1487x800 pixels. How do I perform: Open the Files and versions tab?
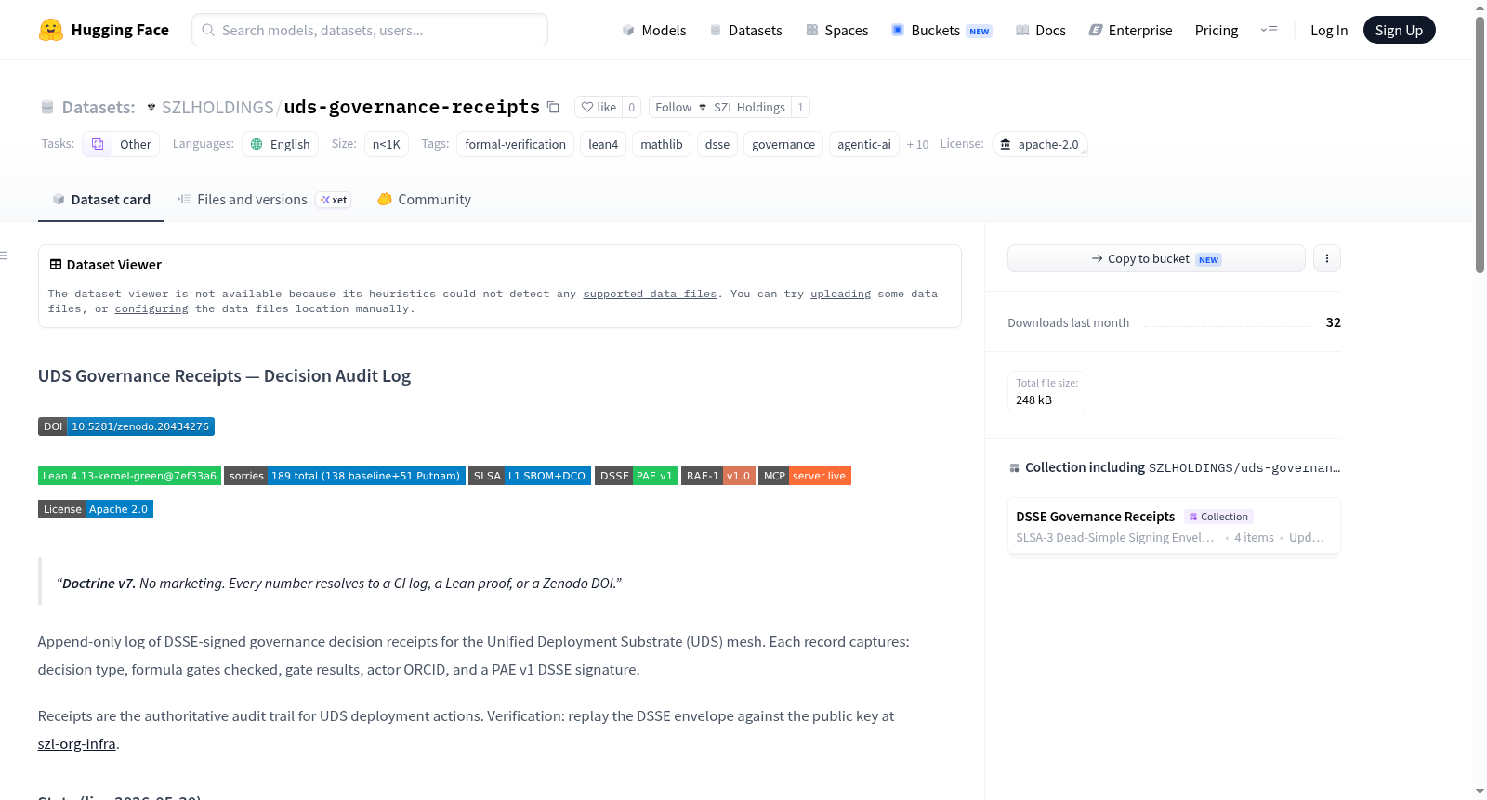[264, 199]
